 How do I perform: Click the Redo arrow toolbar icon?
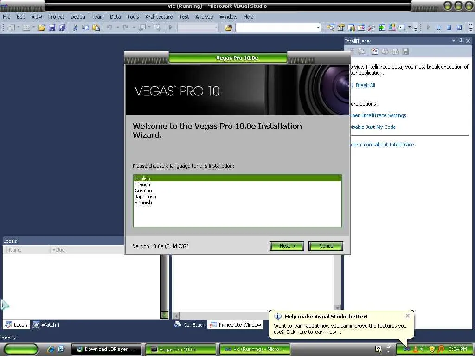coord(125,27)
